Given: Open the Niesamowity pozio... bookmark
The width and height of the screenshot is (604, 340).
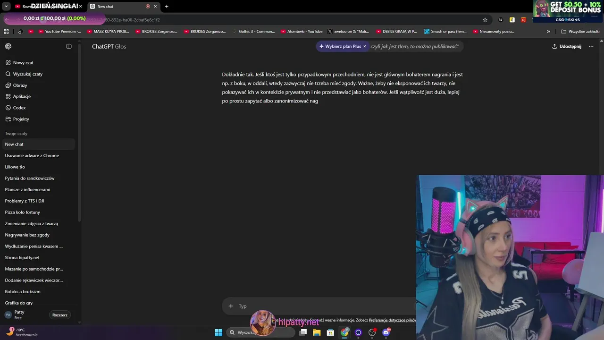Looking at the screenshot, I should (x=494, y=32).
